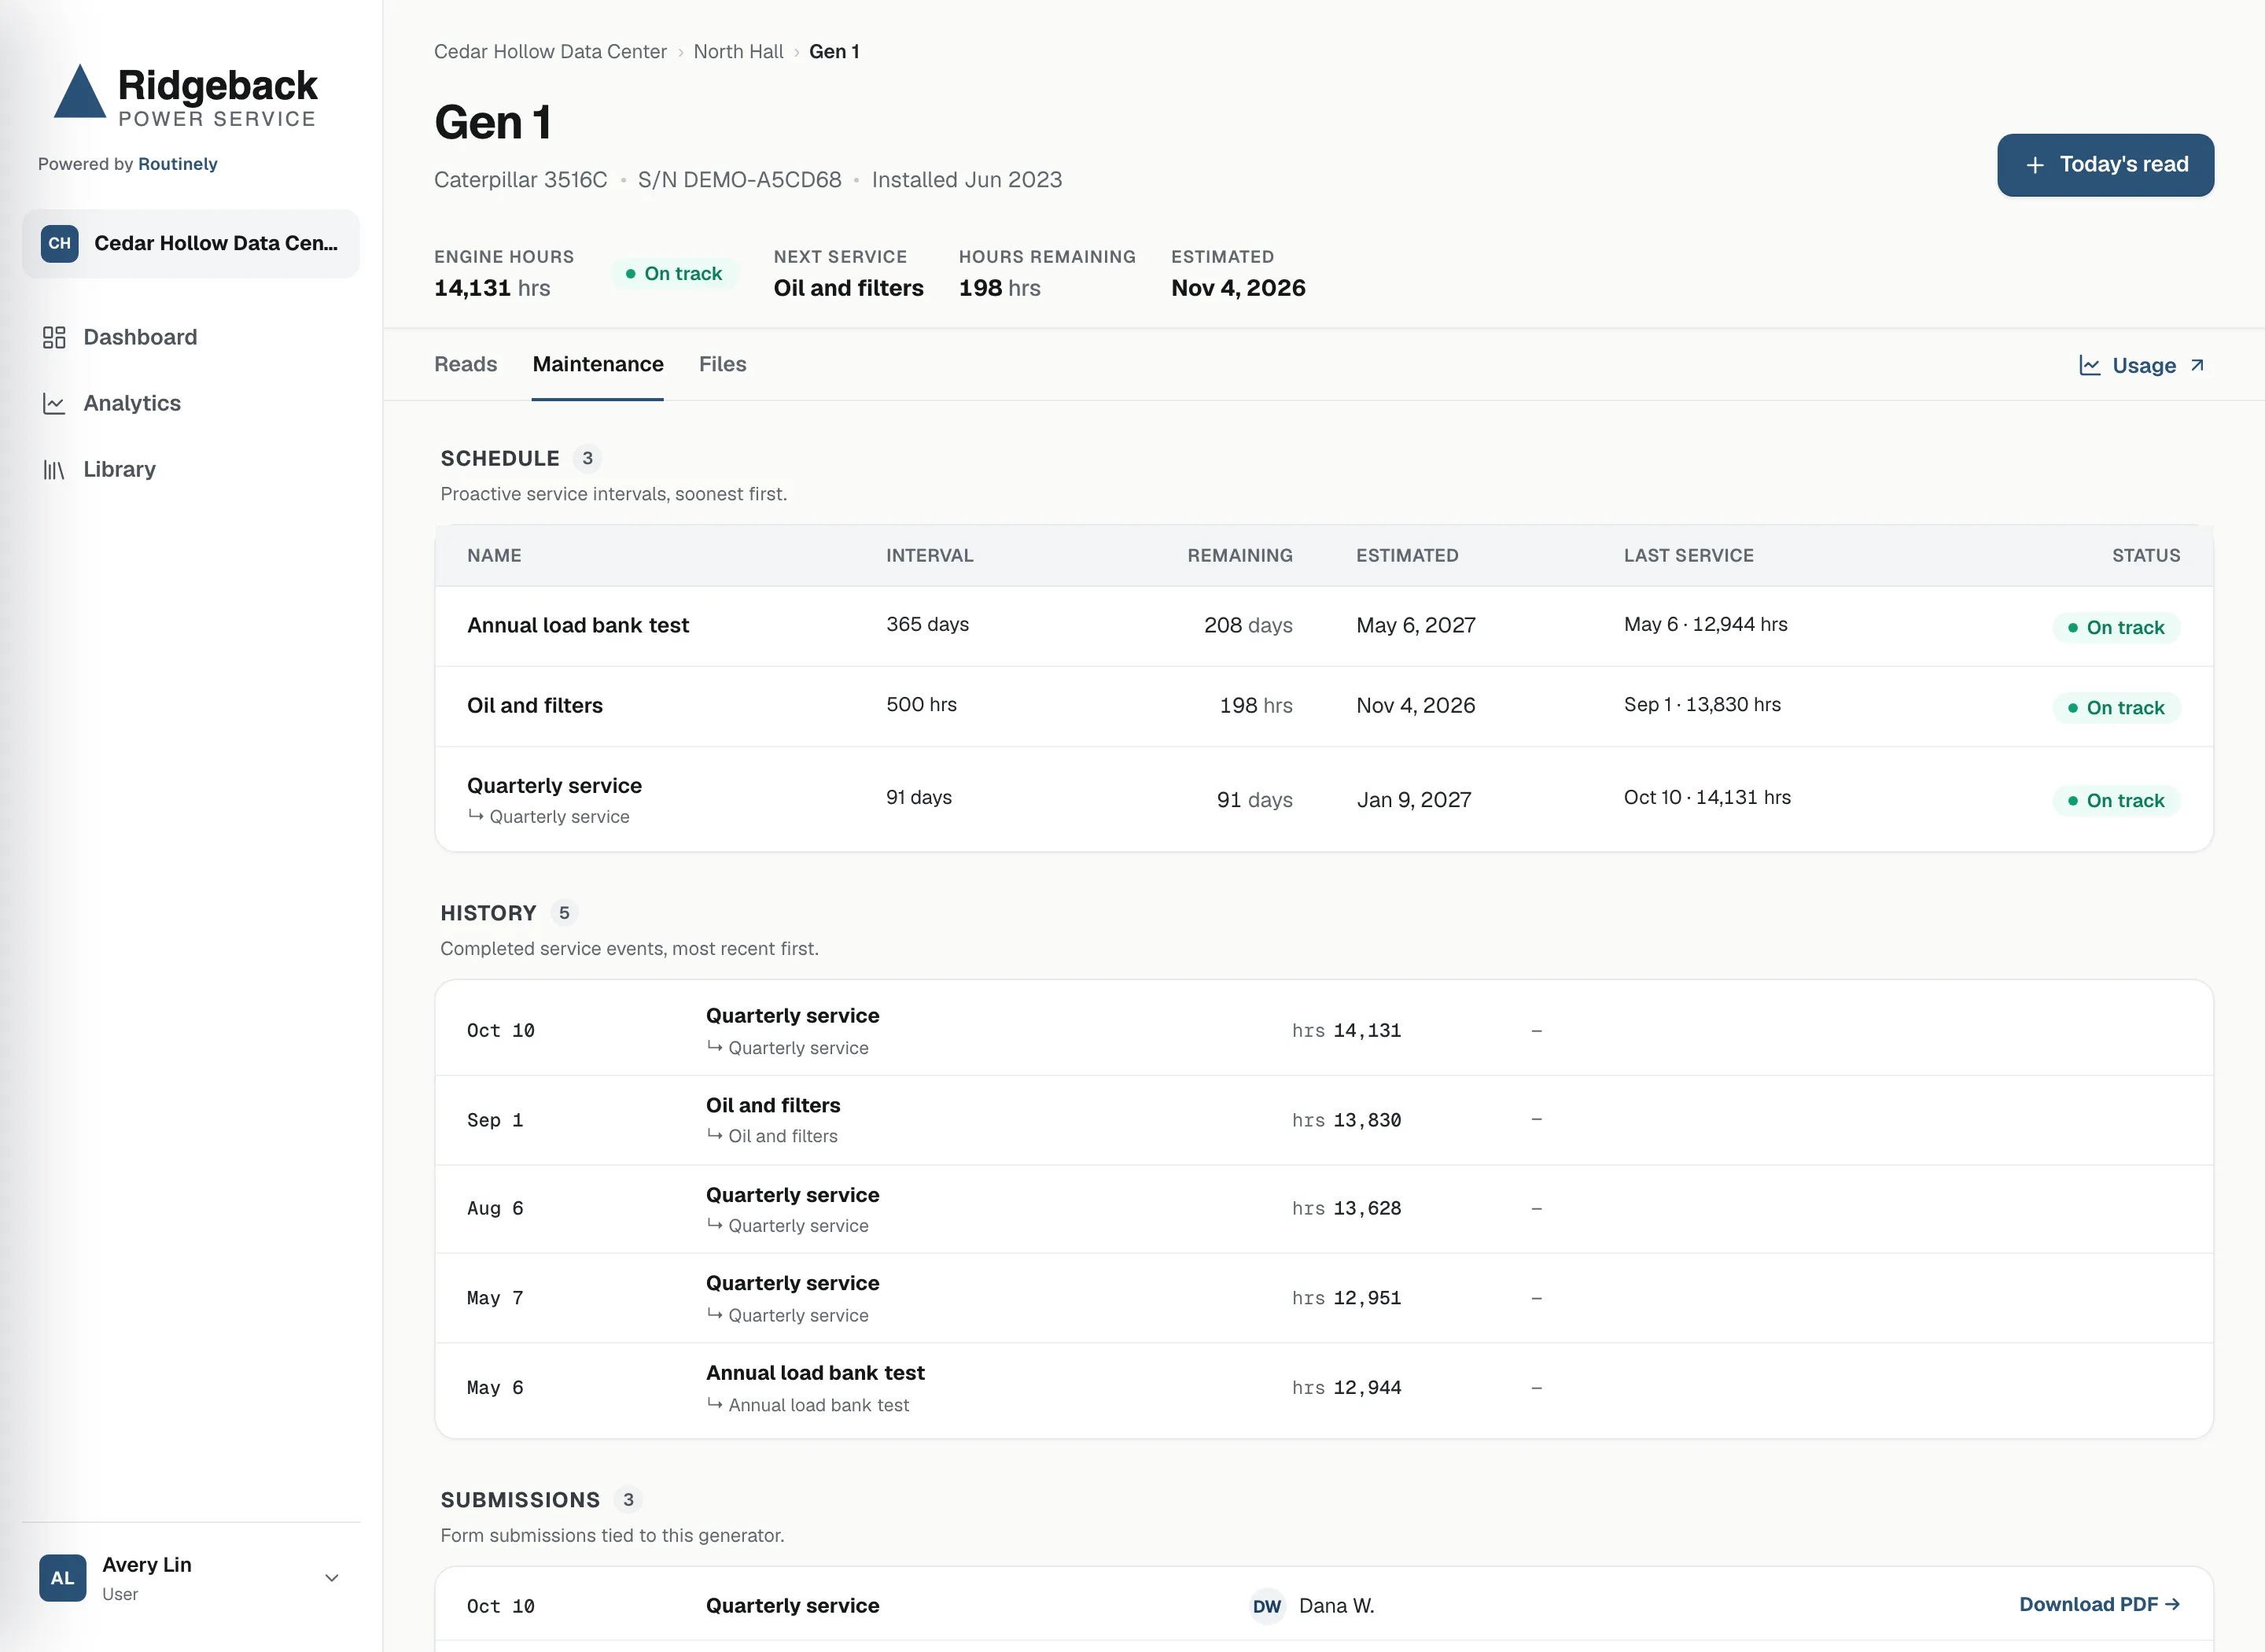Expand the Avery Lin user menu chevron
The image size is (2265, 1652).
tap(332, 1578)
